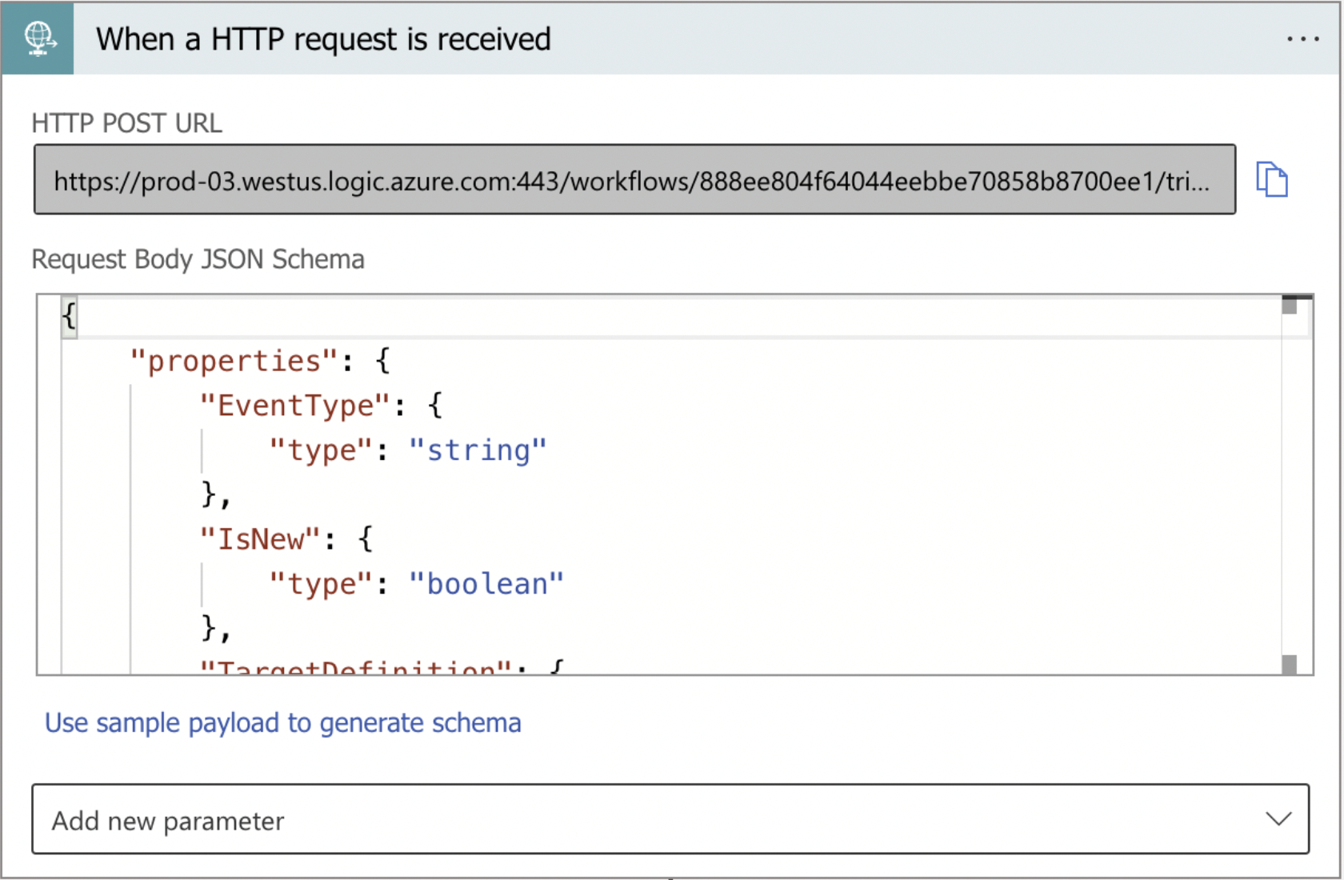Click the scrollbar up arrow in schema editor
This screenshot has height=880, width=1344.
tap(1289, 305)
